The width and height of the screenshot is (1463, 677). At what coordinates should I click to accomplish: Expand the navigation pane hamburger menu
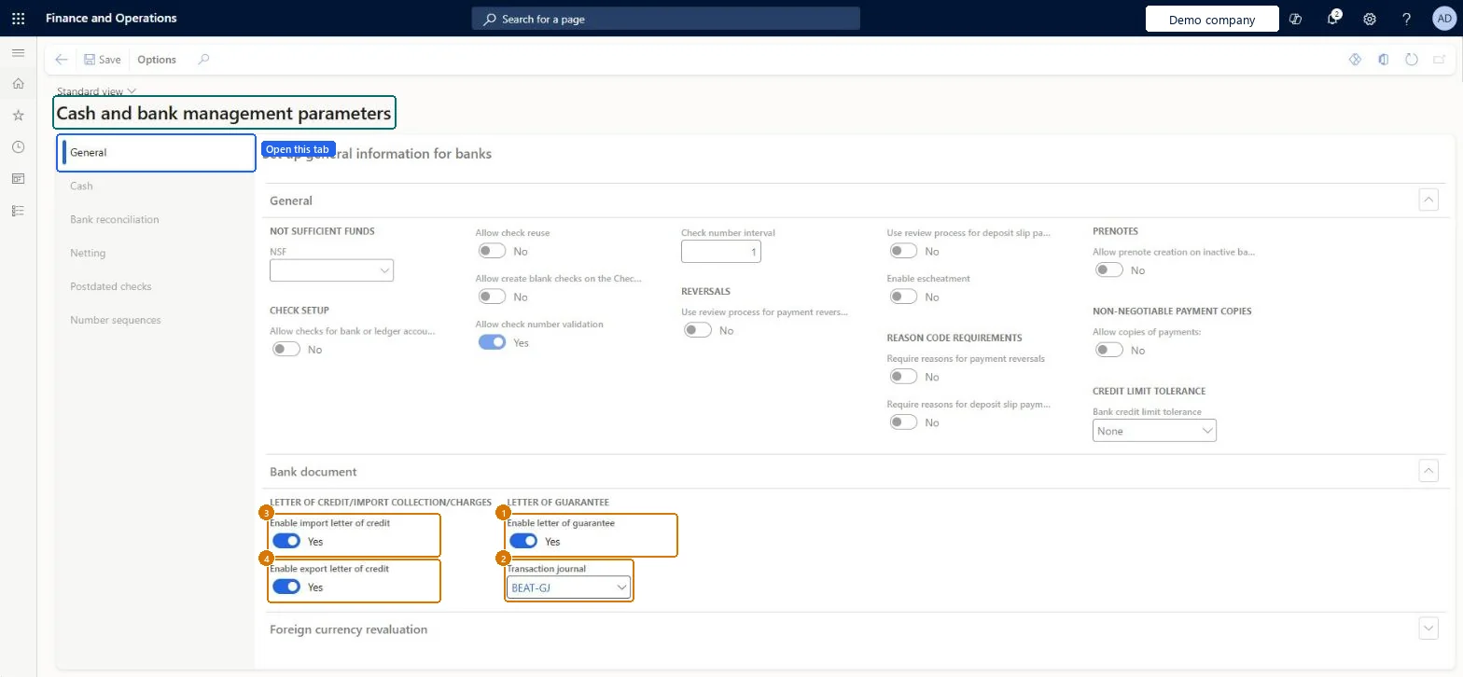tap(18, 52)
